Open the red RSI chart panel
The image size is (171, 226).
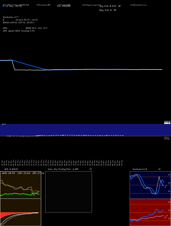pos(150,212)
